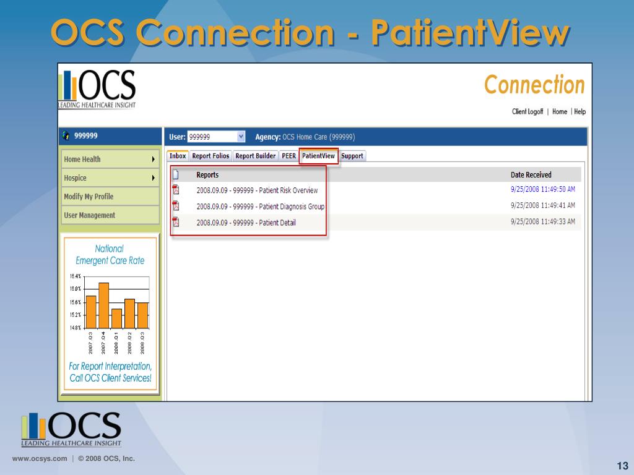The image size is (634, 475).
Task: Open the Support tab
Action: pyautogui.click(x=352, y=156)
